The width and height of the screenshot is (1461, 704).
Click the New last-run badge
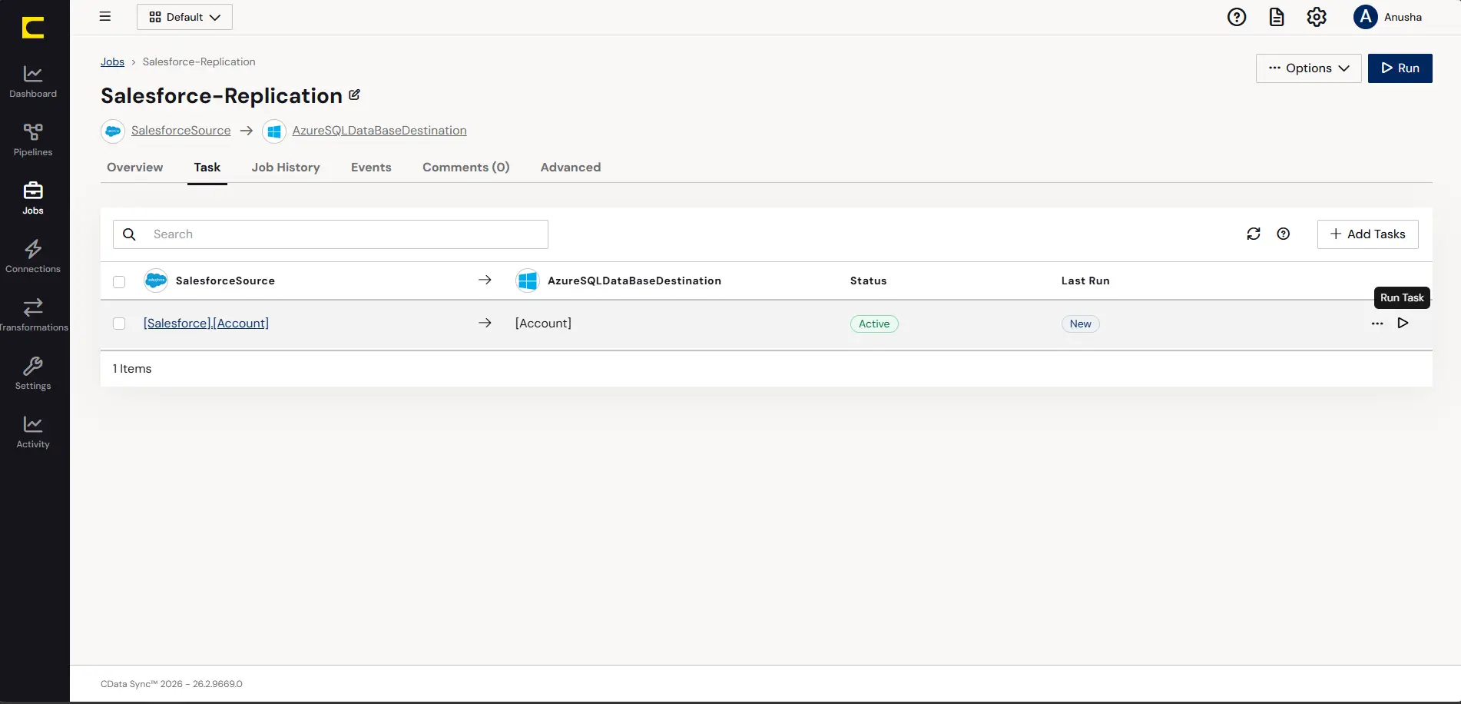point(1081,324)
